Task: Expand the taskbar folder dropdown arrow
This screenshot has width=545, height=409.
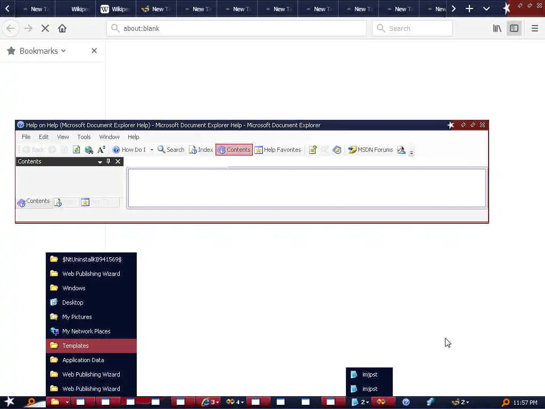Action: coord(67,403)
